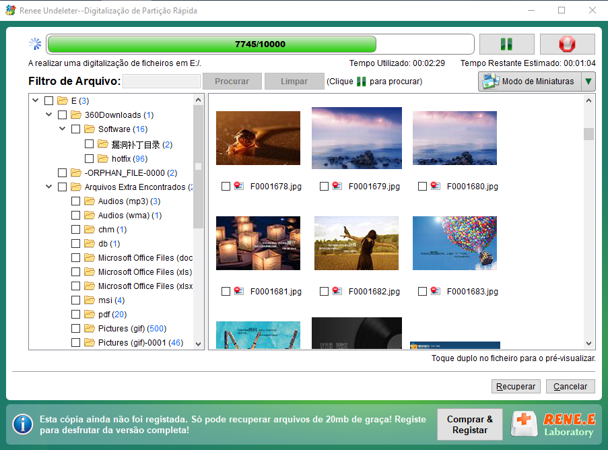The image size is (608, 450).
Task: Open the colorful balloons thumbnail F0001683
Action: [x=455, y=243]
